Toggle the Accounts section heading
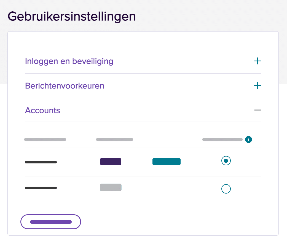Viewport: 287px width, 240px height. coord(42,110)
